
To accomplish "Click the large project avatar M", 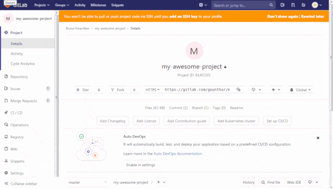I will pos(194,51).
